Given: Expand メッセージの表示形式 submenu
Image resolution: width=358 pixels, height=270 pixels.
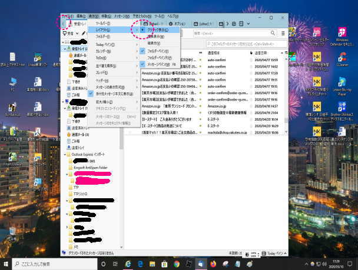Looking at the screenshot, I should click(114, 87).
